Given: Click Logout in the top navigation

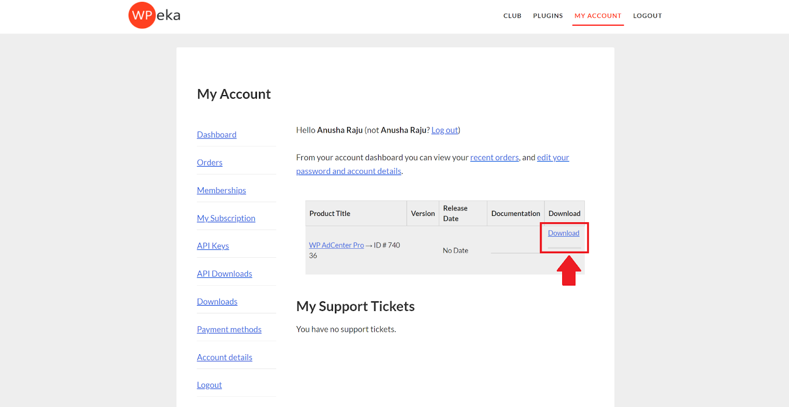Looking at the screenshot, I should [x=647, y=16].
